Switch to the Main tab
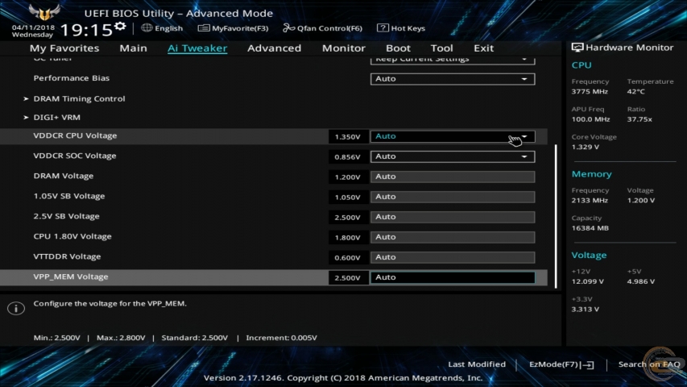The image size is (687, 387). 133,48
